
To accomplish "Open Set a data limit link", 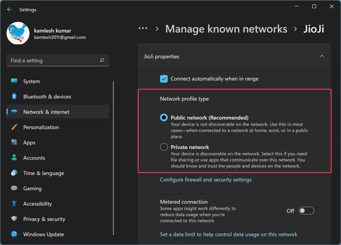I will pyautogui.click(x=228, y=234).
